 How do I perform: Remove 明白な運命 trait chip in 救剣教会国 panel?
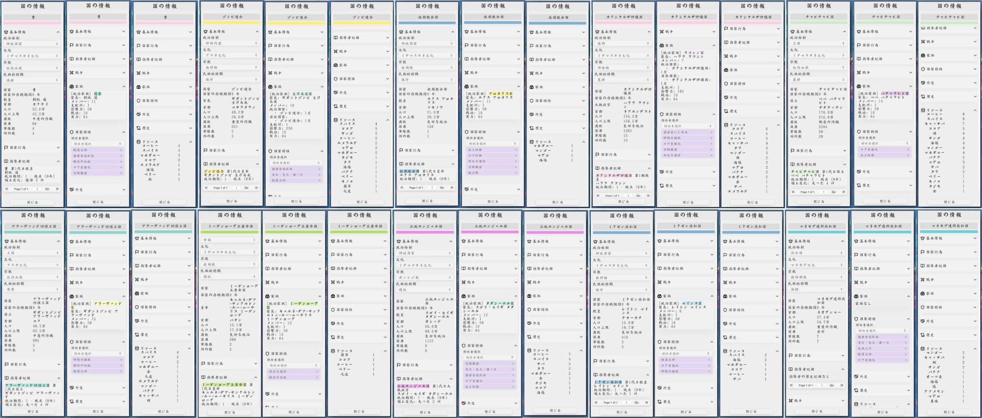point(516,161)
